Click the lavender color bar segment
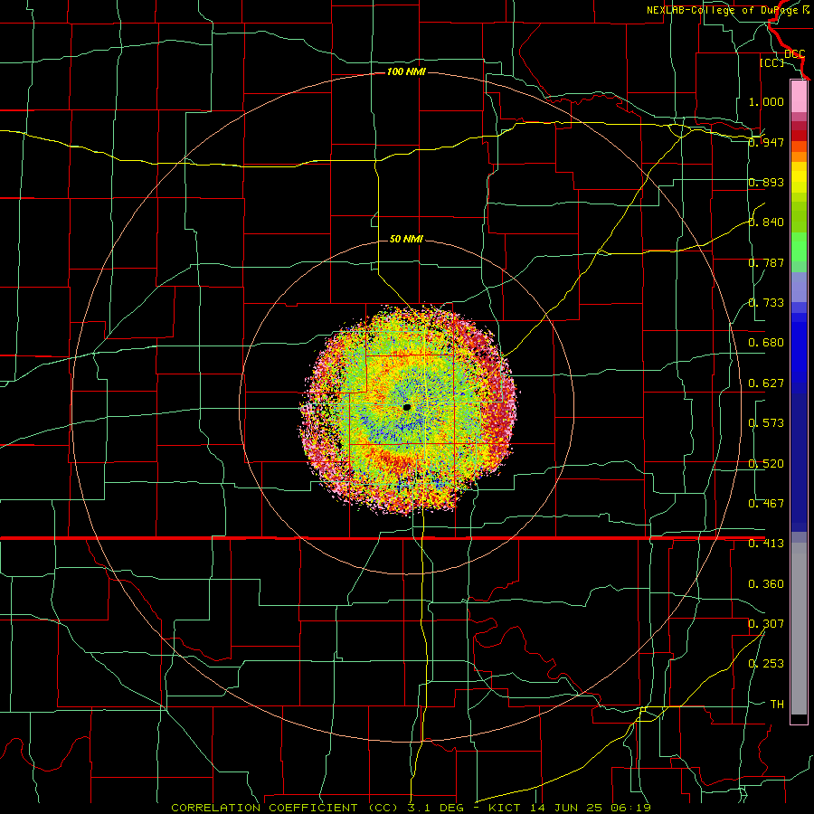Screen dimensions: 814x814 (x=799, y=287)
